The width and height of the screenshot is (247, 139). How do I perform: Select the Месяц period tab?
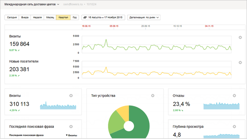(x=50, y=18)
